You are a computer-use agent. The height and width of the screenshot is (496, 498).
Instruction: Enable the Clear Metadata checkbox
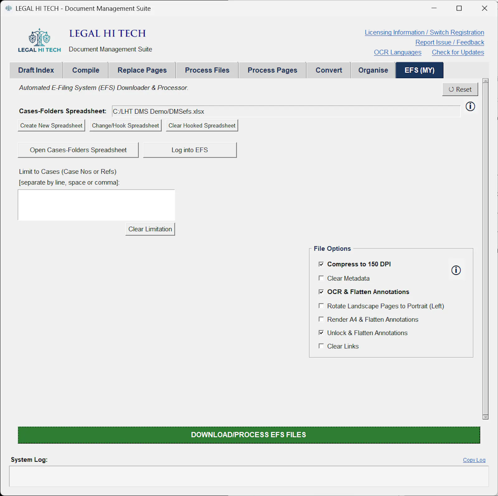321,278
